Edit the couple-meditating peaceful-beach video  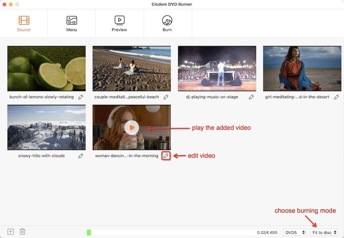[x=166, y=97]
